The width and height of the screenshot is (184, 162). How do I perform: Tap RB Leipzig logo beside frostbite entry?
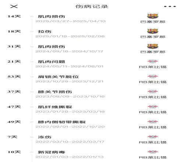coord(153,137)
